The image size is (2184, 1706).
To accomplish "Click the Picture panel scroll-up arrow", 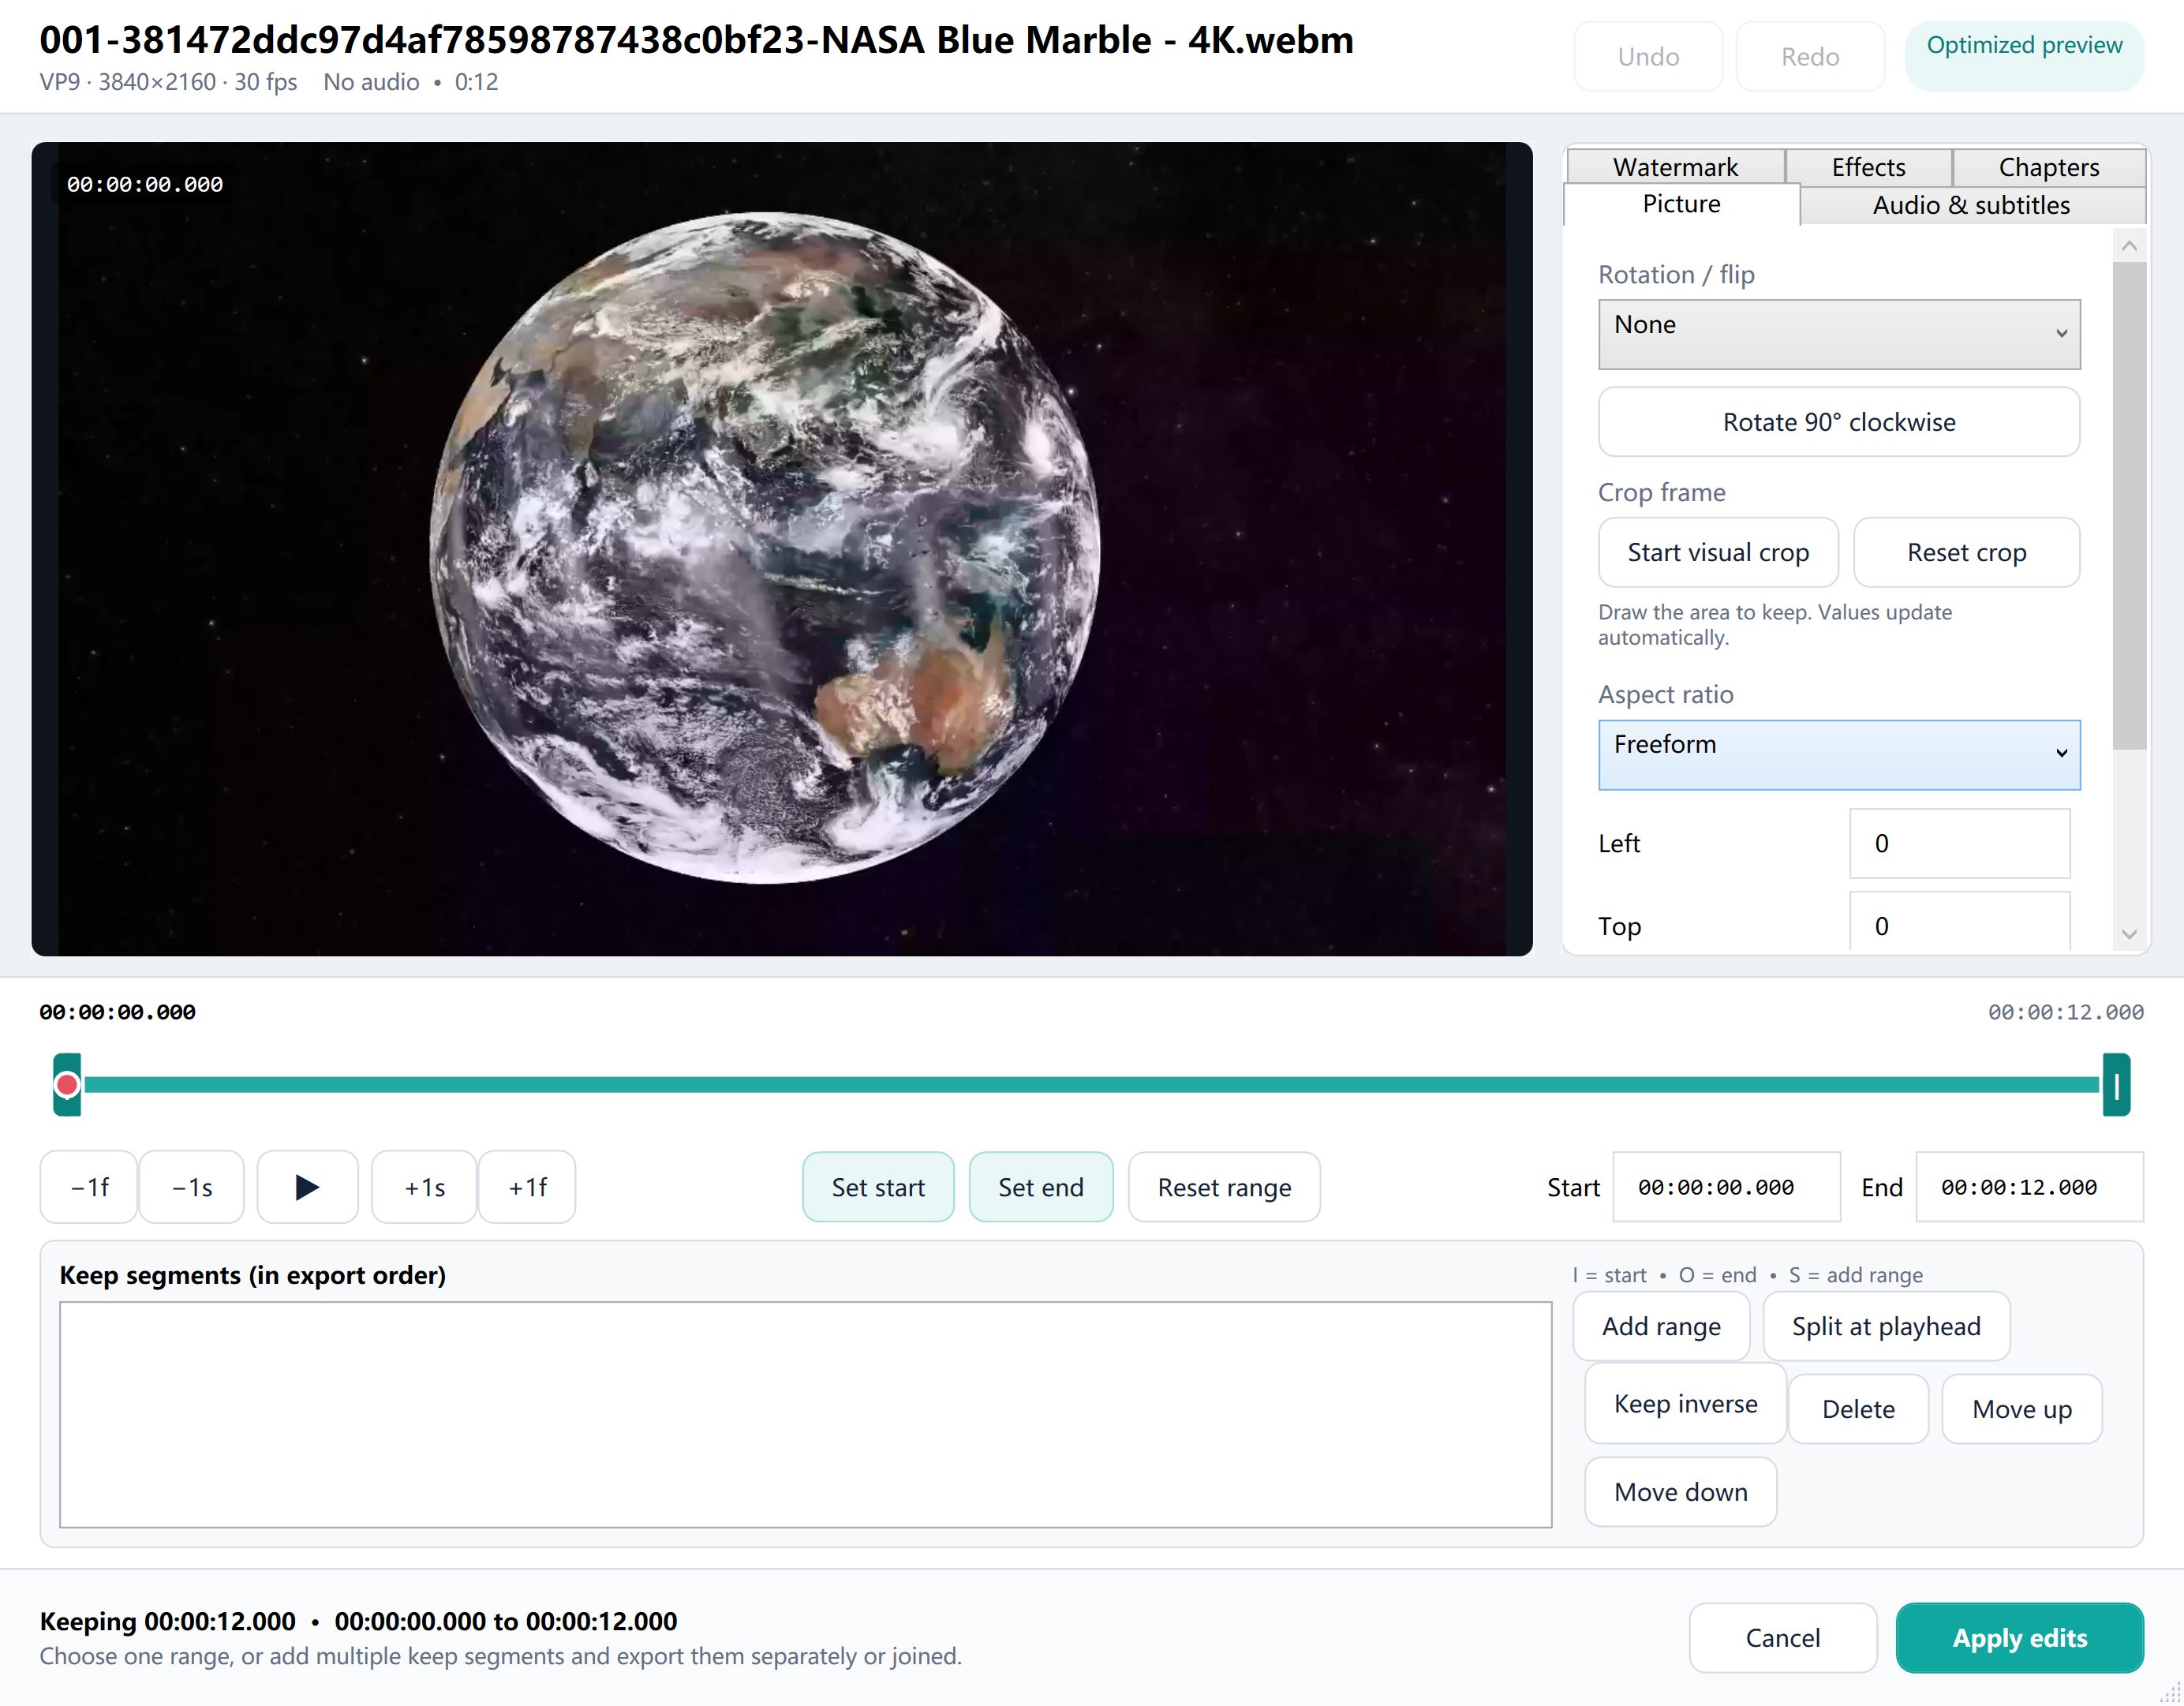I will point(2129,246).
